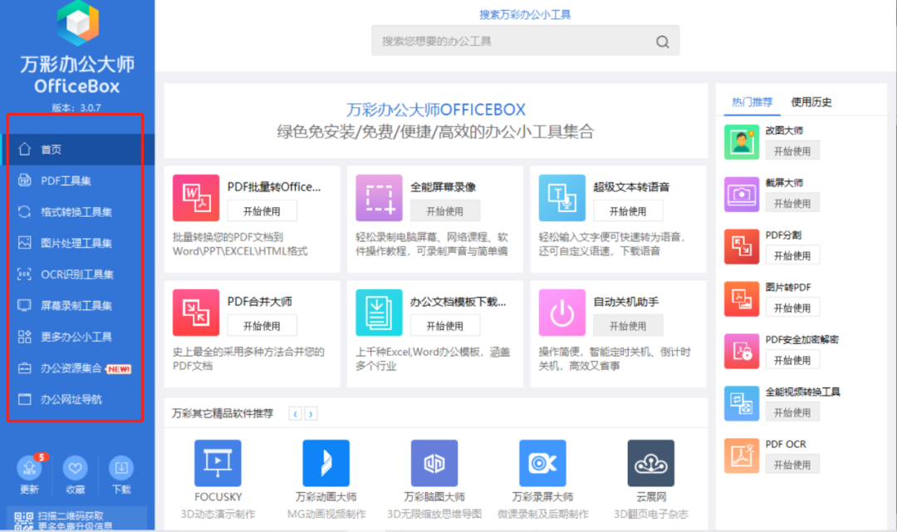Show next recommended software with right arrow
Image resolution: width=897 pixels, height=532 pixels.
tap(311, 413)
